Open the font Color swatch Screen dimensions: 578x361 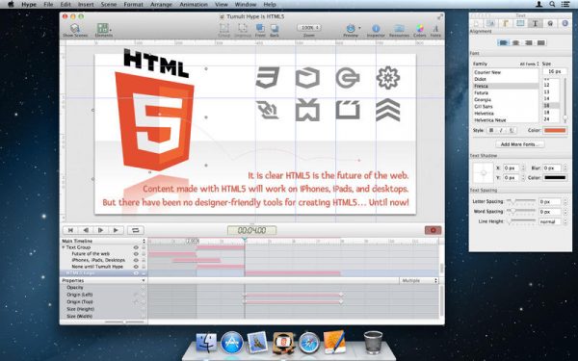[555, 130]
